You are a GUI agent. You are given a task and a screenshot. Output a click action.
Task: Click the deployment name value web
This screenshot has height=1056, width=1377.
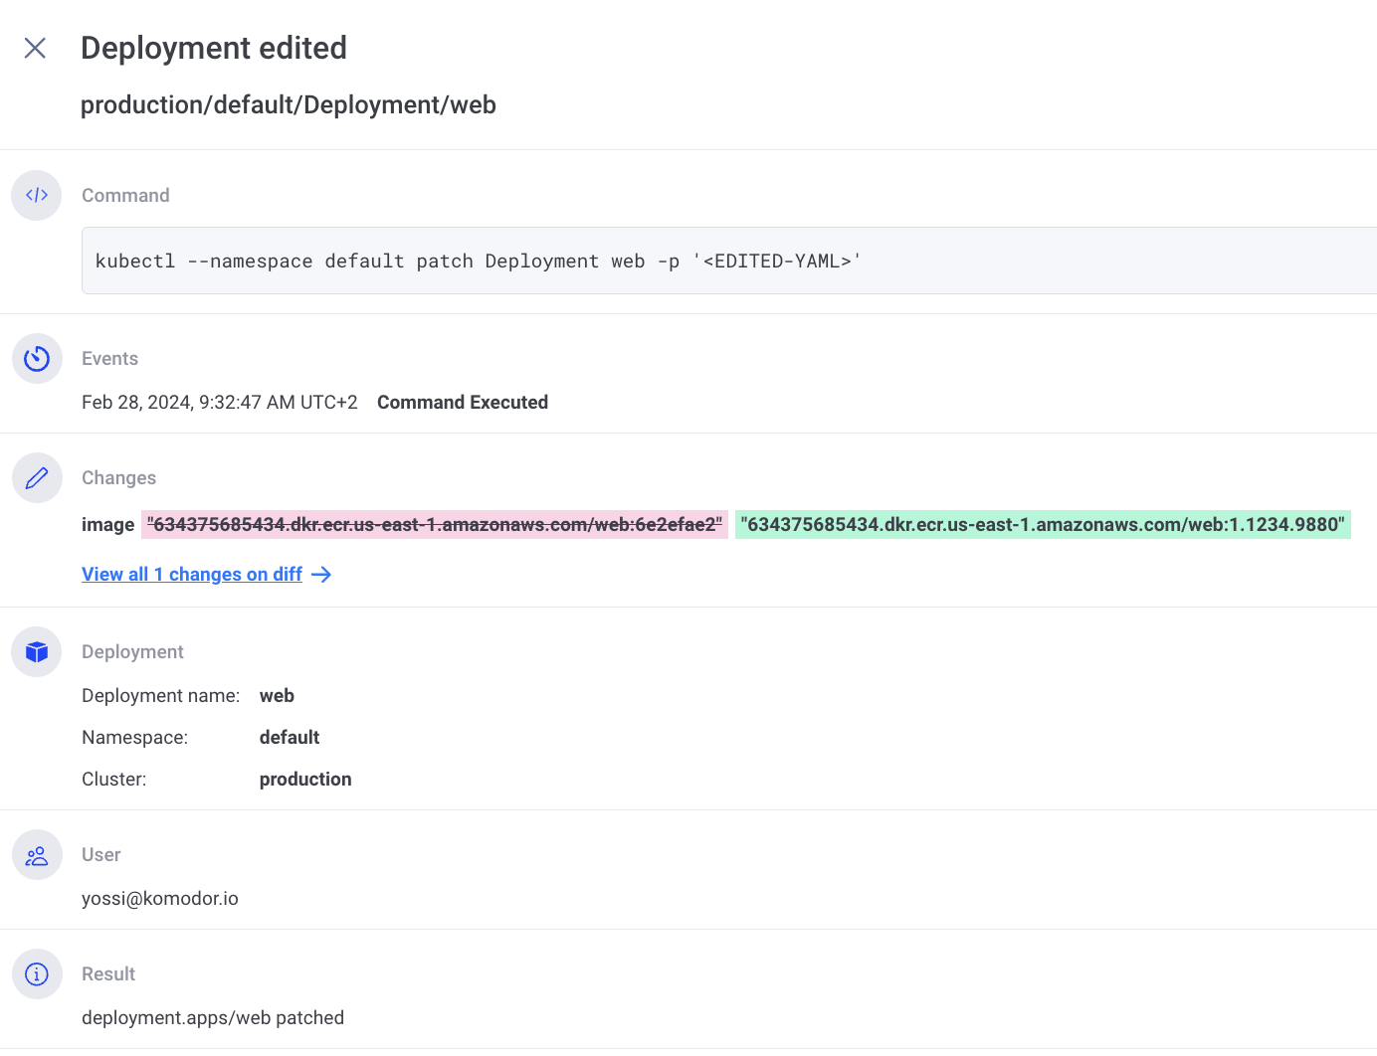pyautogui.click(x=277, y=696)
